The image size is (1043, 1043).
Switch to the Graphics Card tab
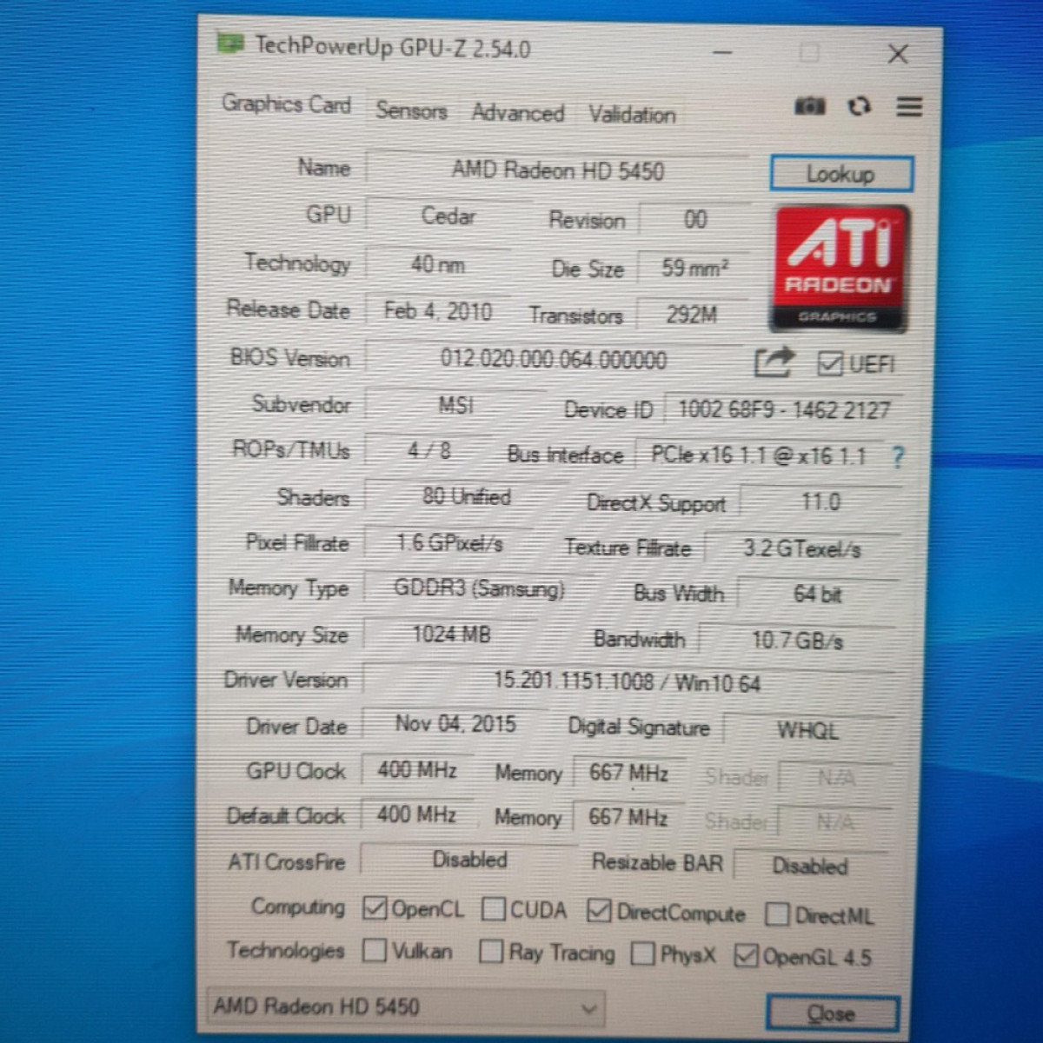click(x=286, y=104)
